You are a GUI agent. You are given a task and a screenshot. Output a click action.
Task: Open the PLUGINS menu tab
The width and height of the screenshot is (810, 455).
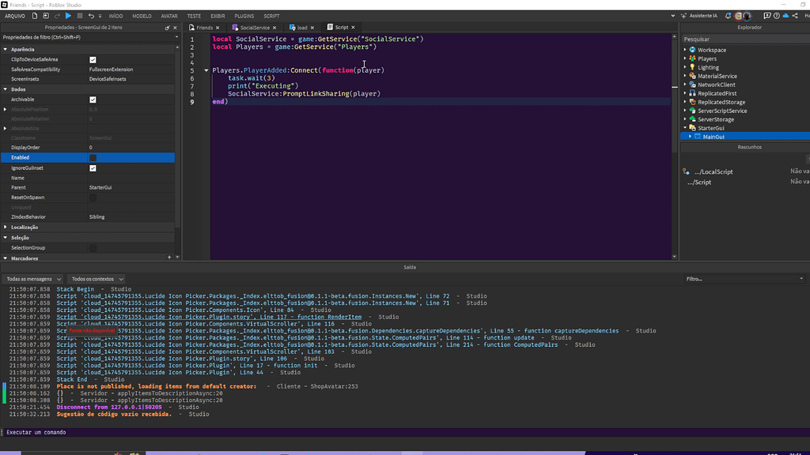244,16
